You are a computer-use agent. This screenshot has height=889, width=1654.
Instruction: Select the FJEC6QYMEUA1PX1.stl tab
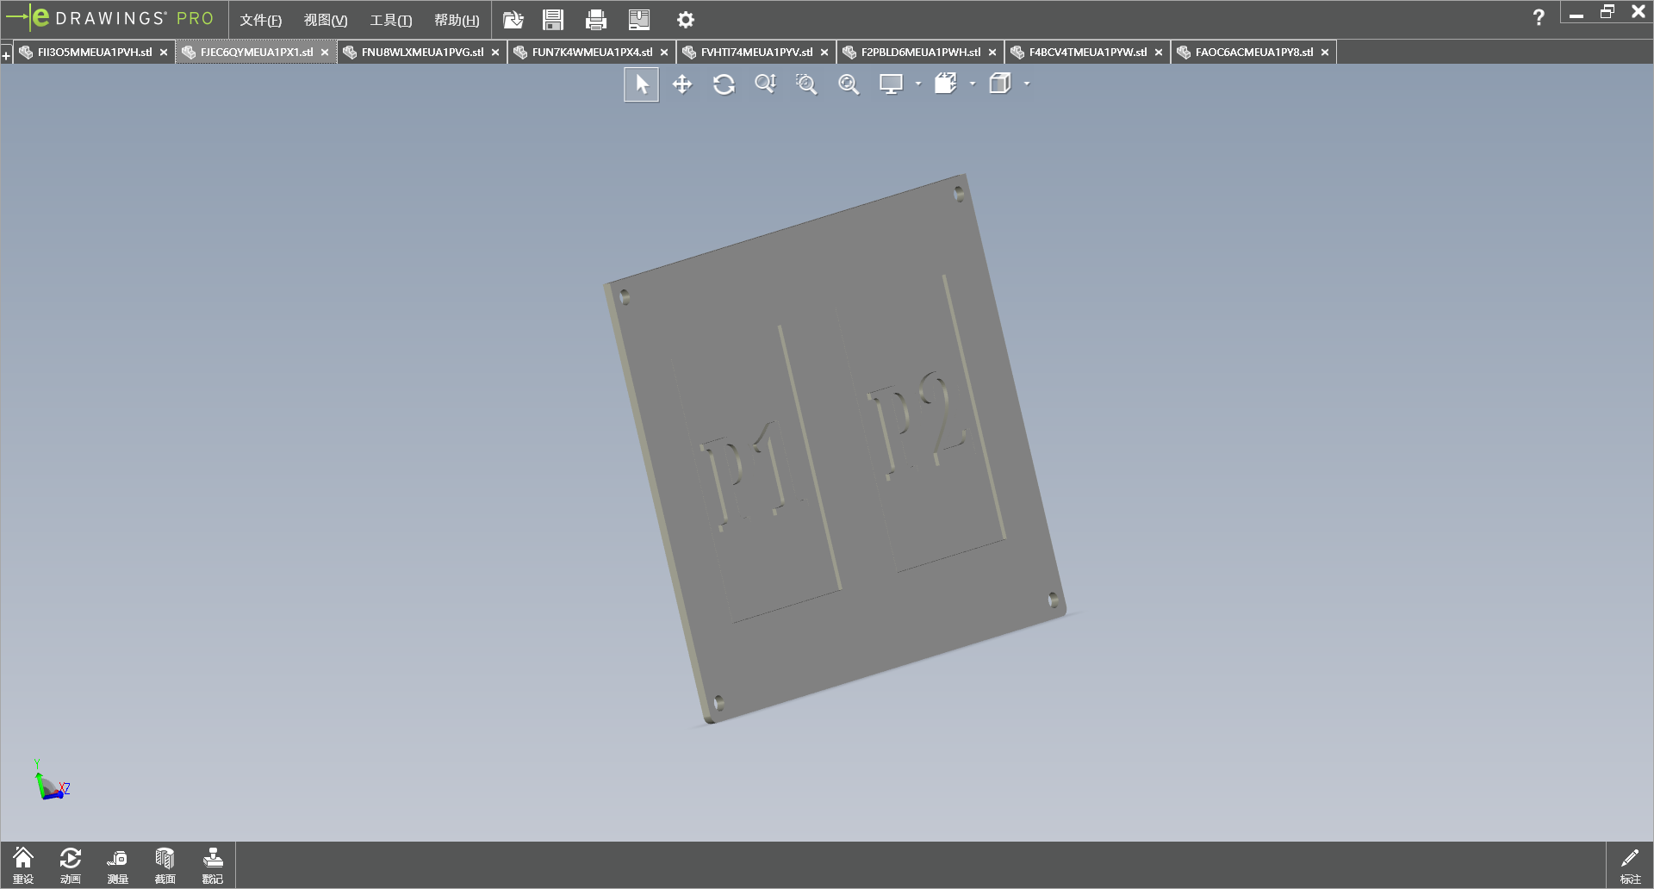tap(257, 53)
